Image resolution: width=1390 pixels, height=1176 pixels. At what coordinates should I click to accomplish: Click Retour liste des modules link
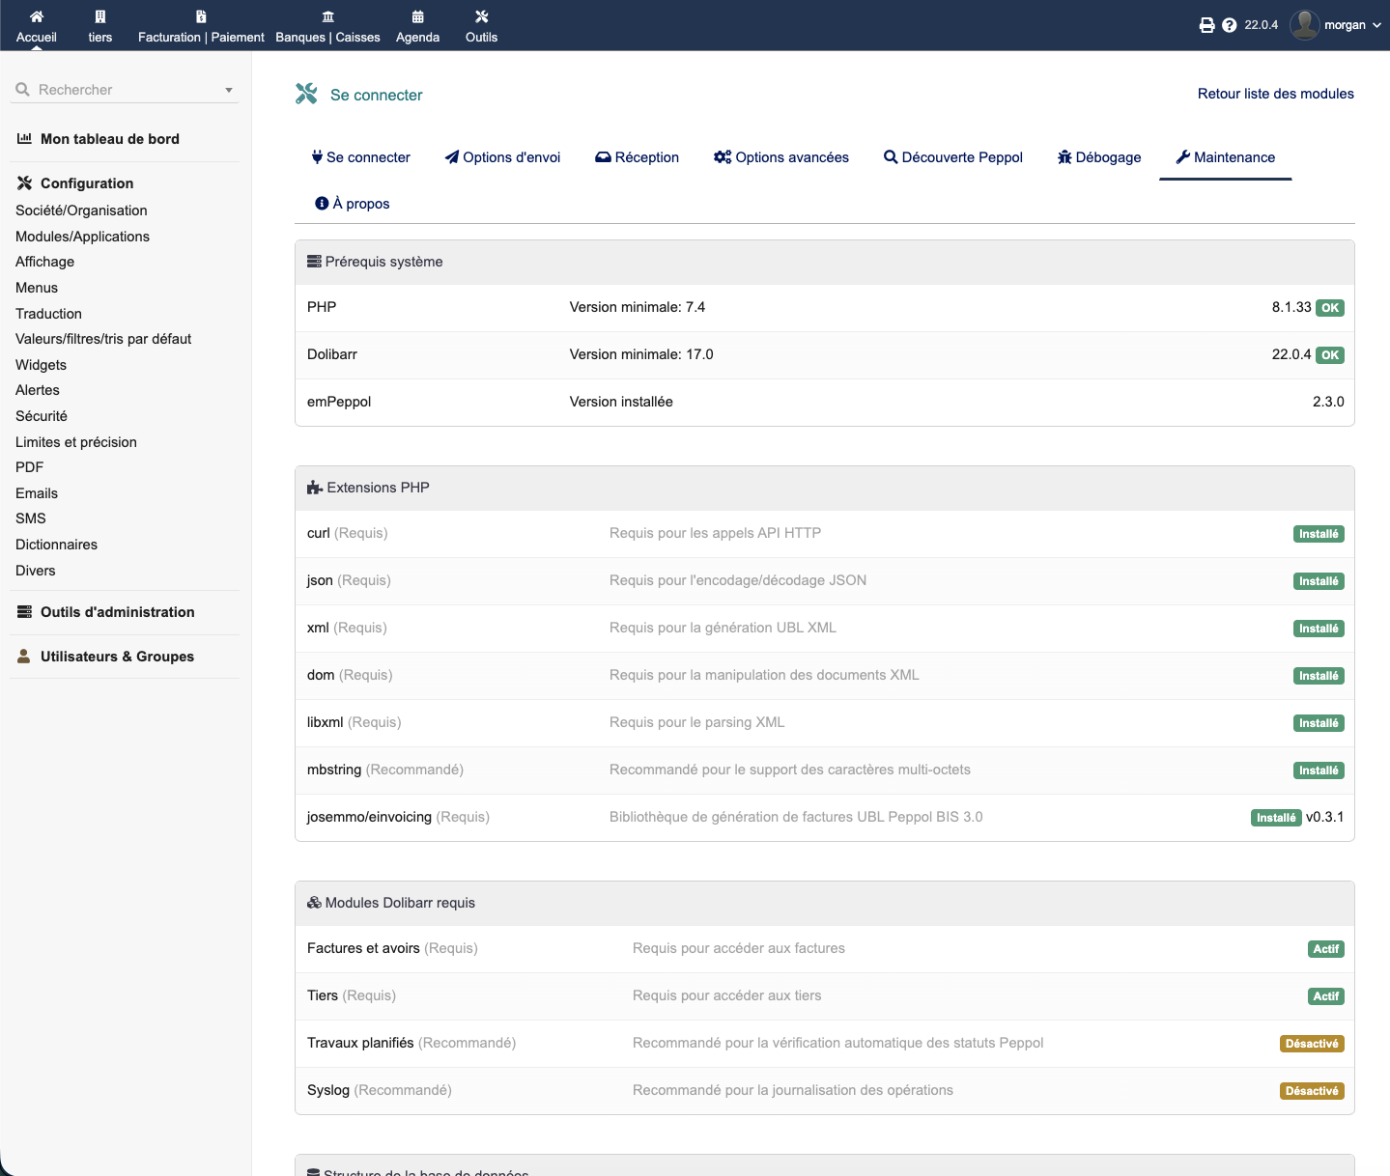point(1275,94)
